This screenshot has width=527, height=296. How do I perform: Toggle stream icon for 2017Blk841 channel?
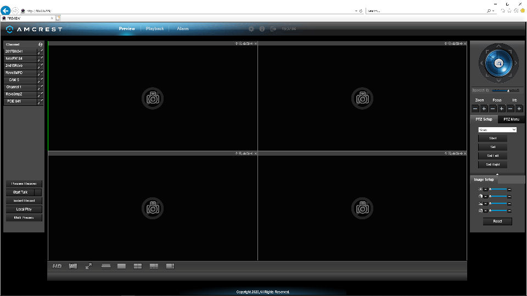click(40, 52)
